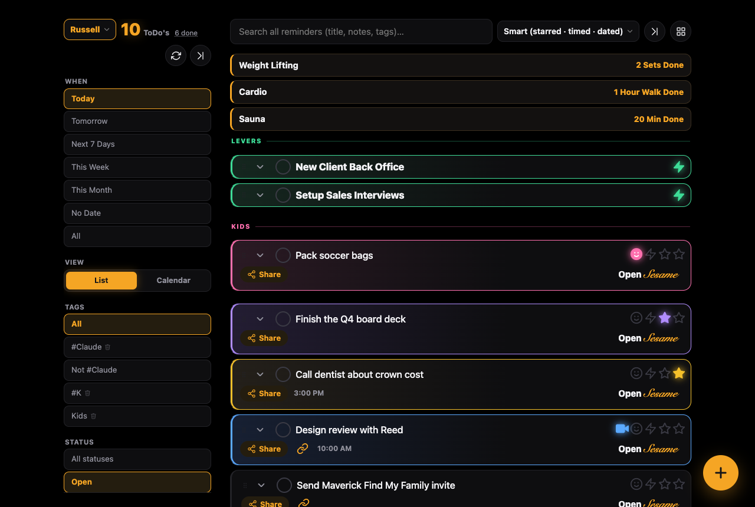Image resolution: width=755 pixels, height=507 pixels.
Task: Expand New Client Back Office chevron
Action: (x=260, y=167)
